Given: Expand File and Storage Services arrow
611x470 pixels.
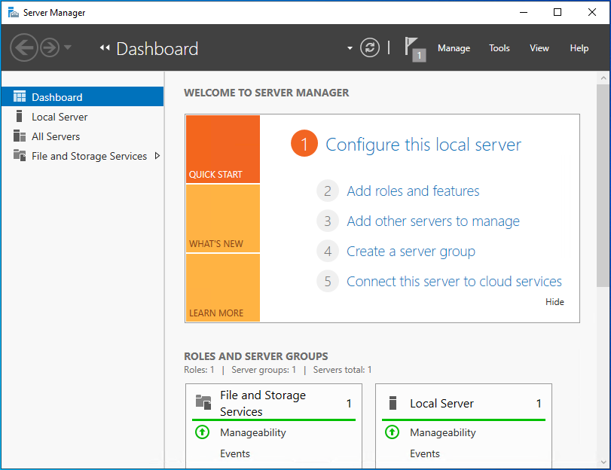Looking at the screenshot, I should pyautogui.click(x=157, y=156).
